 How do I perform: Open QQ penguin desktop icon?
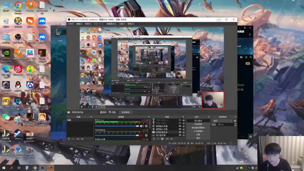click(18, 86)
